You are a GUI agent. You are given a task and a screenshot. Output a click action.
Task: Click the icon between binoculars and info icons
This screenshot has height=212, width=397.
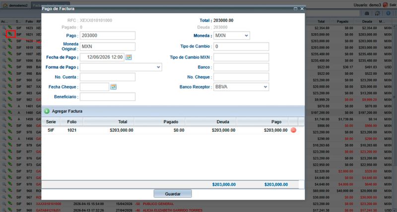pyautogui.click(x=377, y=13)
